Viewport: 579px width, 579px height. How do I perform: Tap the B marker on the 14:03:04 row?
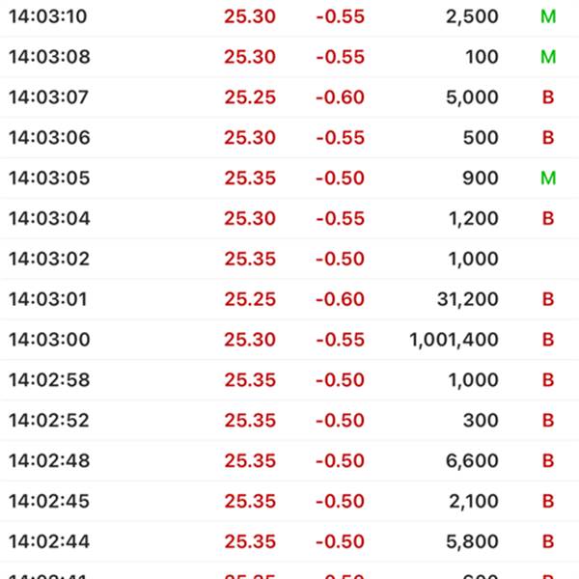click(548, 218)
